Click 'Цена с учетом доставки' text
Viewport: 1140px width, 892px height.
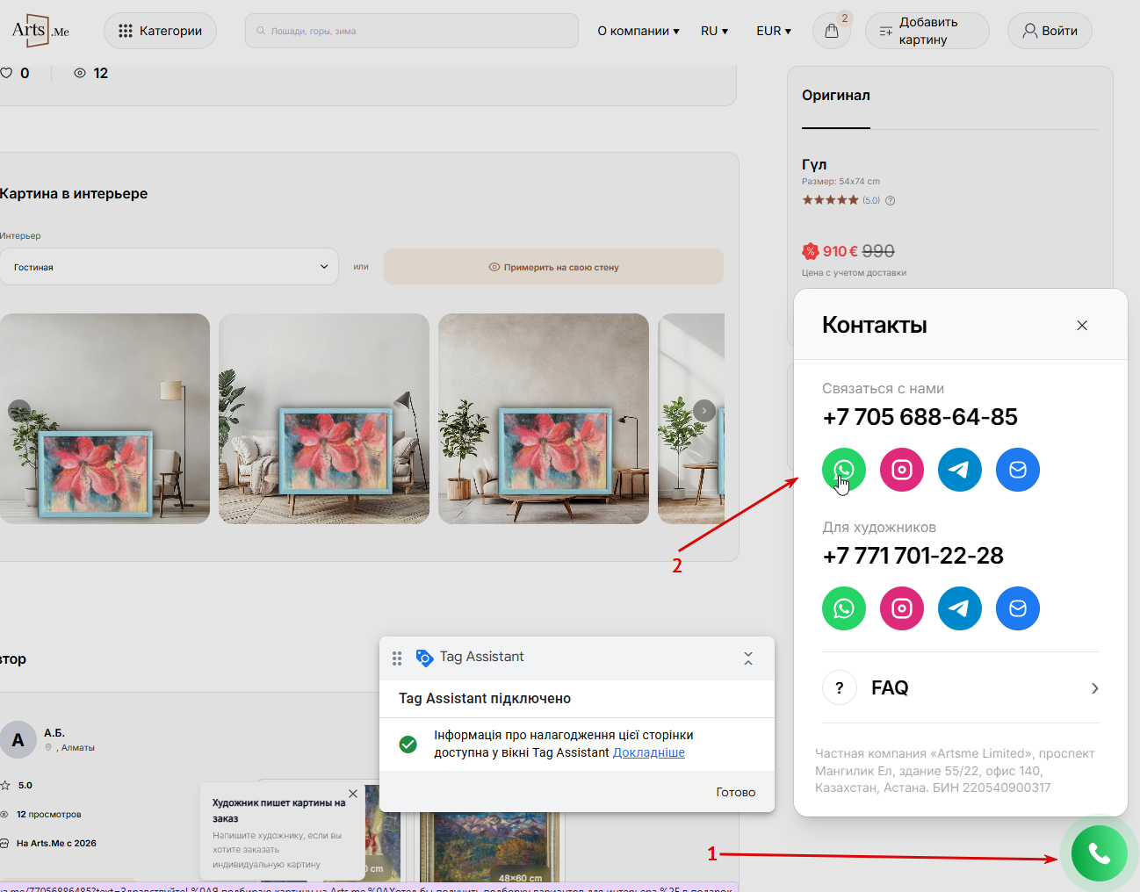[854, 273]
